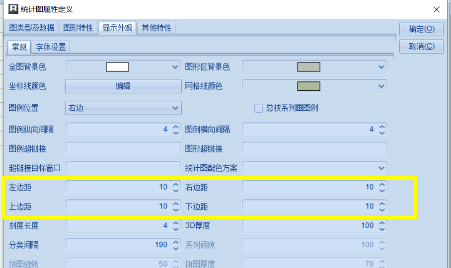Decrease the 3D厚度 value
The image size is (451, 268).
point(382,229)
